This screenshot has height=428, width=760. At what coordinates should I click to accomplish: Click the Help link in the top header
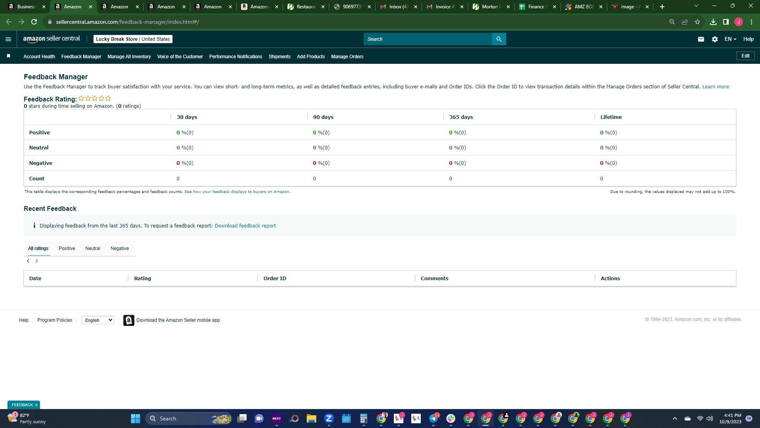pos(748,39)
